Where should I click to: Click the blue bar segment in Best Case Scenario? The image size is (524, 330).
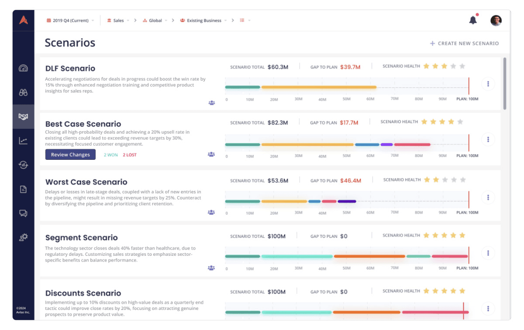pyautogui.click(x=367, y=144)
